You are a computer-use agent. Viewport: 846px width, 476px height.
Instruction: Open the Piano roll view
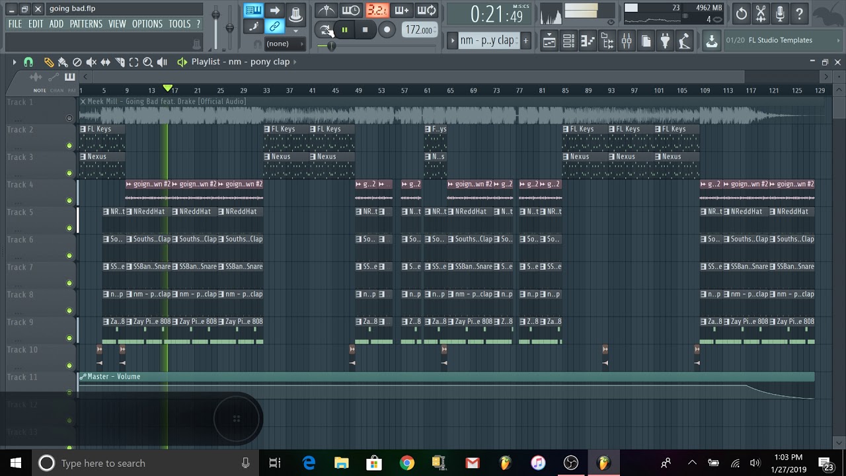click(588, 41)
